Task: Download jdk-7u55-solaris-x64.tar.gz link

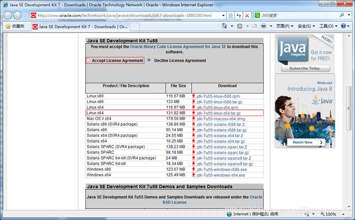Action: 220,142
